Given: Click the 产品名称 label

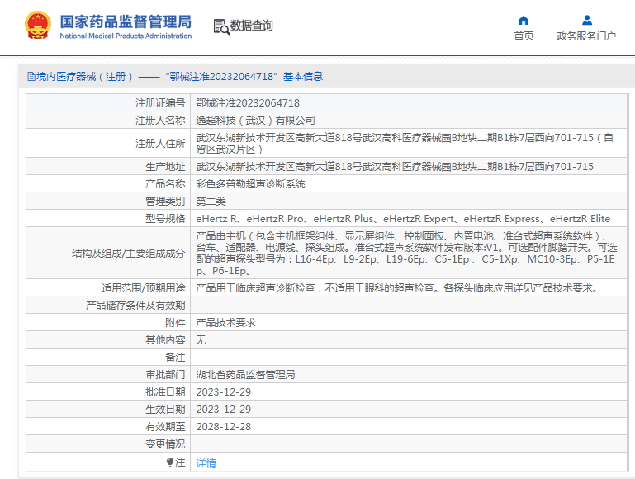Looking at the screenshot, I should (x=165, y=184).
